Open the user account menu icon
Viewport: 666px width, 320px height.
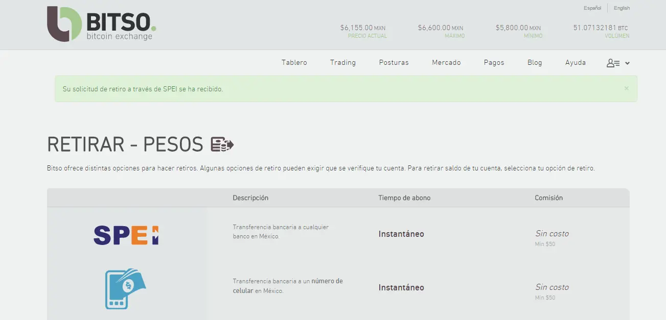coord(618,63)
